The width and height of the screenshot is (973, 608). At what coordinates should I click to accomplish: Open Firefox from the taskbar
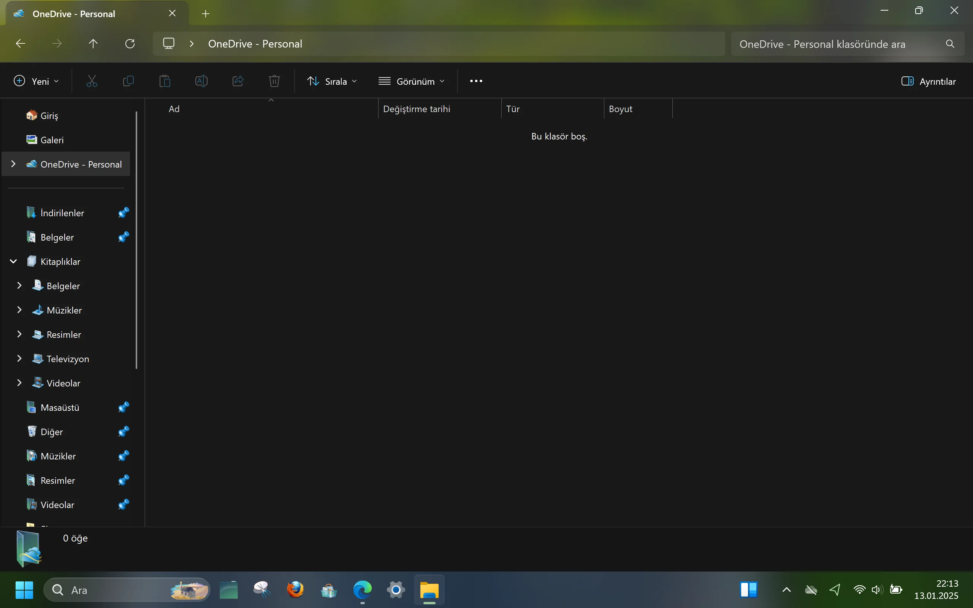click(x=296, y=590)
